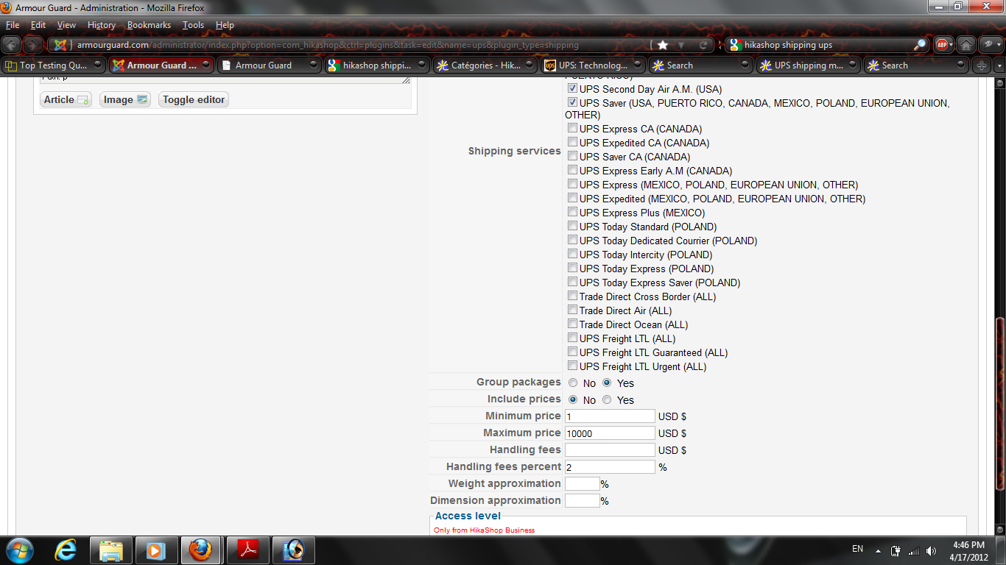Image resolution: width=1006 pixels, height=565 pixels.
Task: Go back with the browser back arrow
Action: (13, 45)
